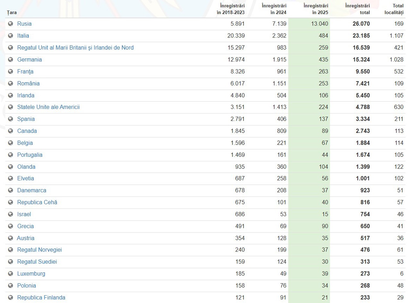Viewport: 410px width, 303px height.
Task: Click the globe icon next to Irlanda
Action: (11, 95)
